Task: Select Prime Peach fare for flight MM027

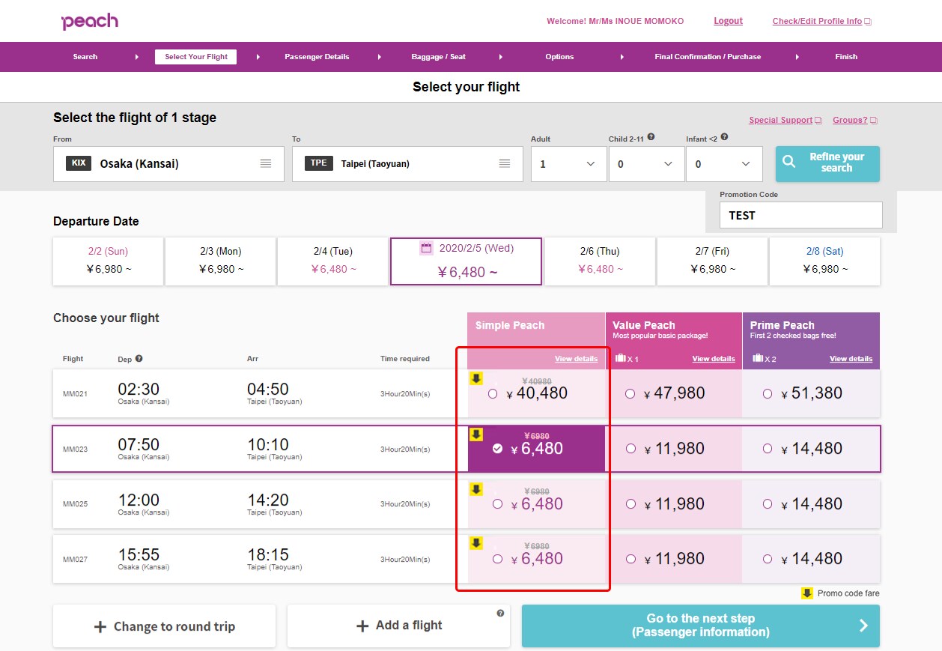Action: click(x=768, y=558)
